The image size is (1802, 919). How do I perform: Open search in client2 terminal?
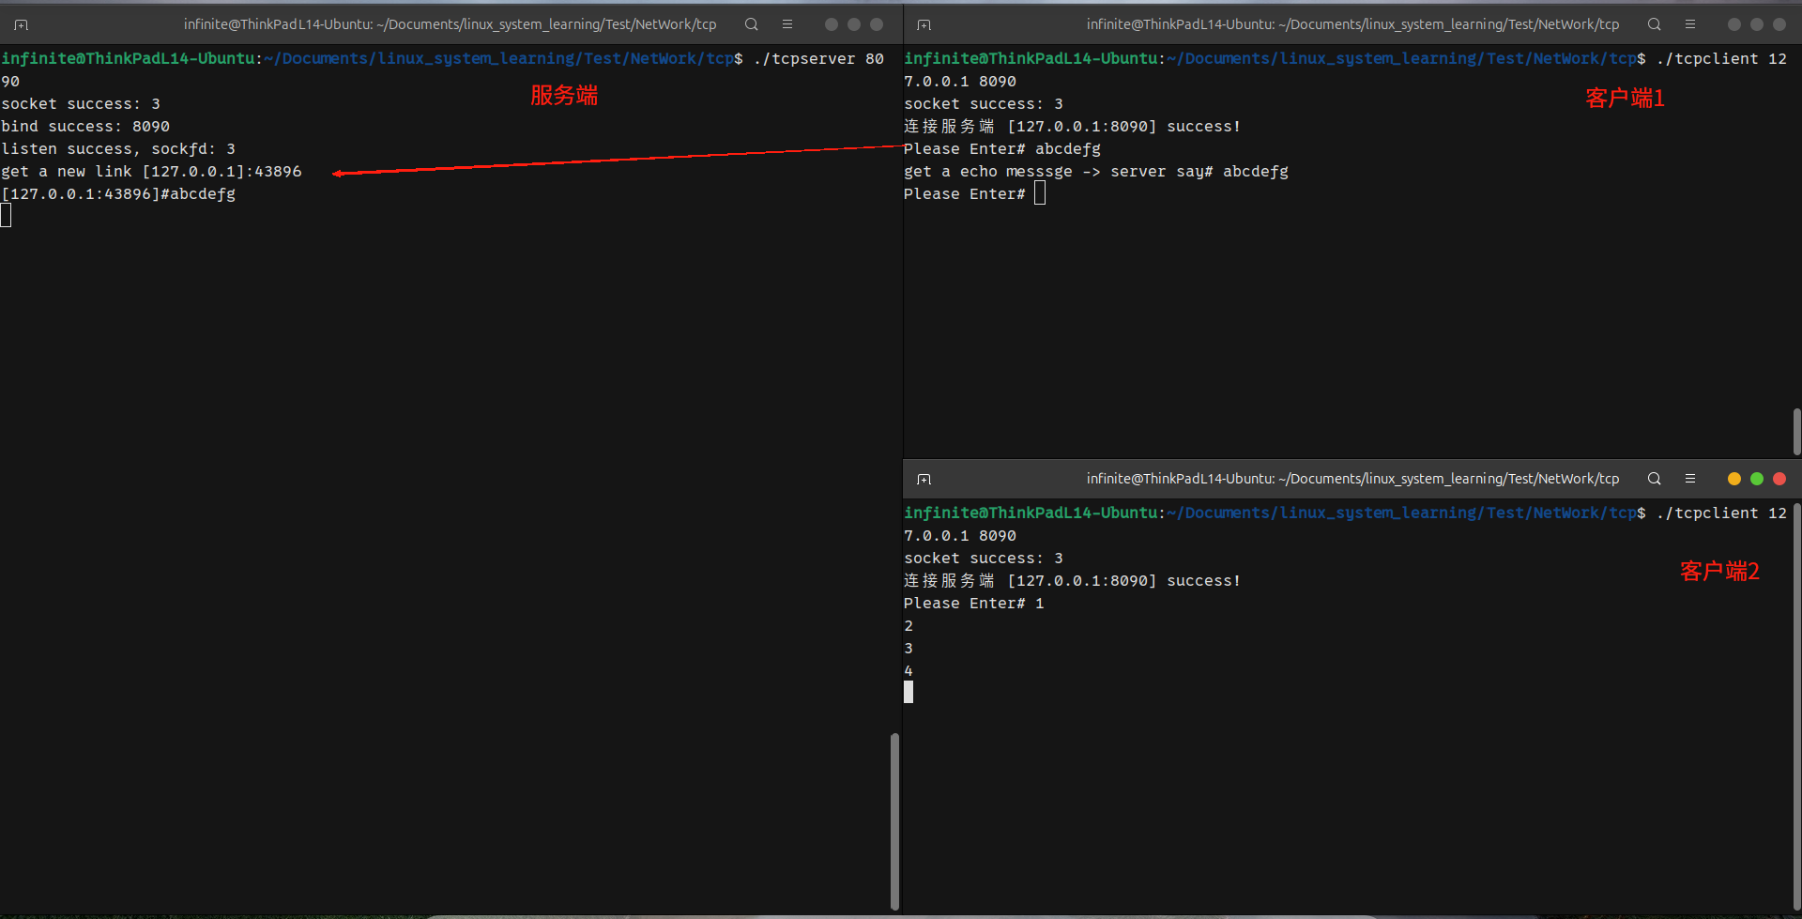pos(1654,478)
